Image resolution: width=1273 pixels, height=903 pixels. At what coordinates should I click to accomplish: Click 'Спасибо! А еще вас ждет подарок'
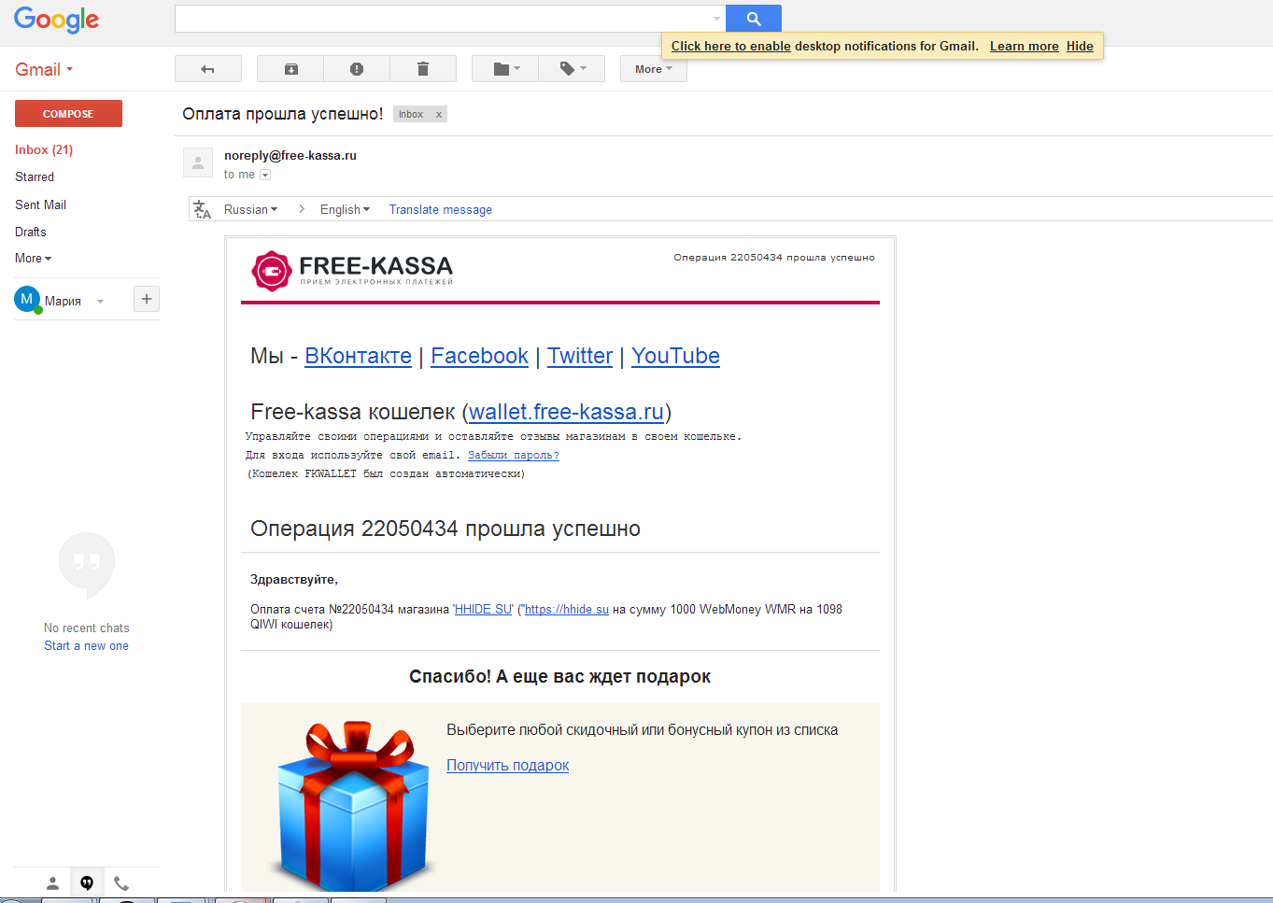click(x=560, y=676)
